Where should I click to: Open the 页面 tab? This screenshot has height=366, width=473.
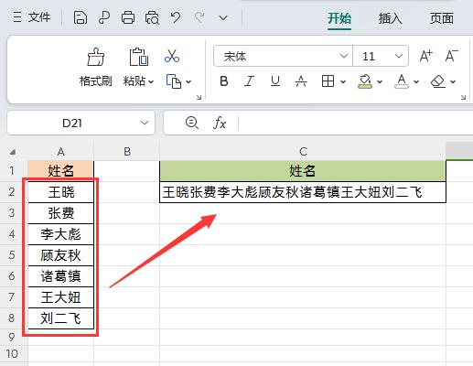point(442,18)
